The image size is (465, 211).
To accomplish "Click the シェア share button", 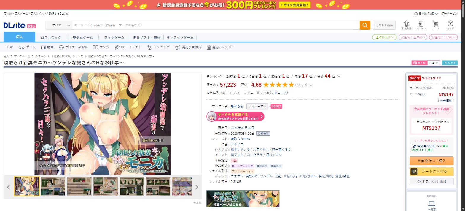I will [450, 63].
